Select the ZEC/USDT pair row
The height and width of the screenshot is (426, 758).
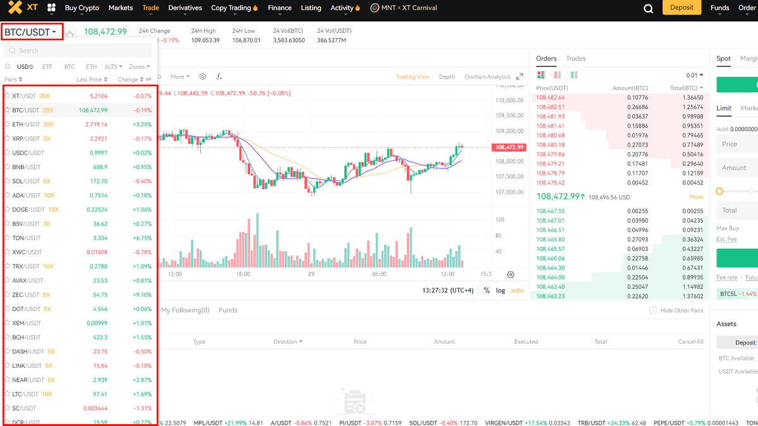[x=78, y=295]
